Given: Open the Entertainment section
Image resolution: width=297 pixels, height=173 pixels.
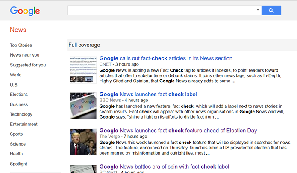Looking at the screenshot, I should coord(24,124).
